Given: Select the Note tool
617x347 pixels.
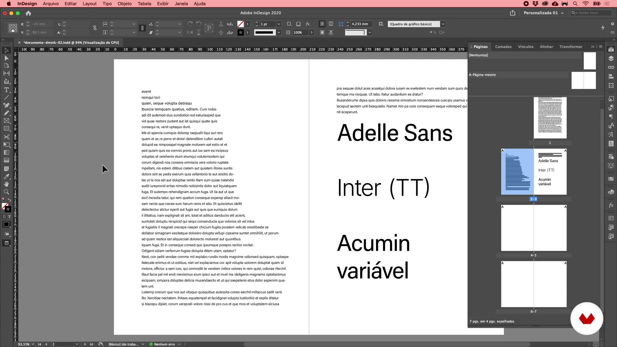Looking at the screenshot, I should [6, 169].
